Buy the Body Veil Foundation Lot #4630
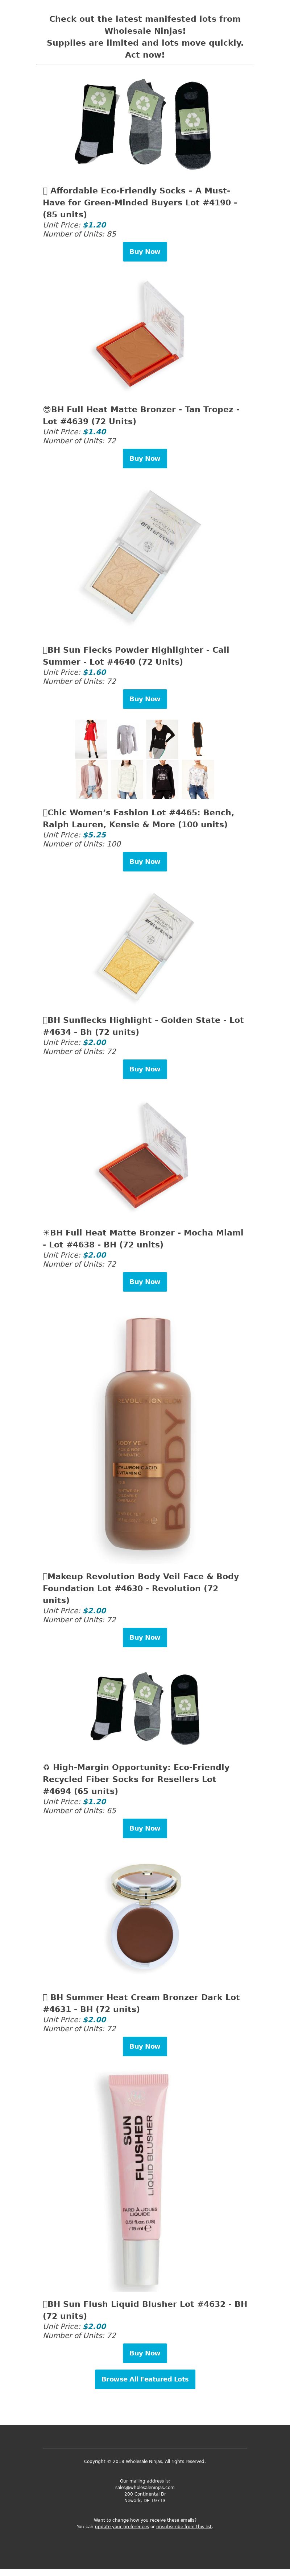Viewport: 290px width, 2576px height. tap(145, 1637)
